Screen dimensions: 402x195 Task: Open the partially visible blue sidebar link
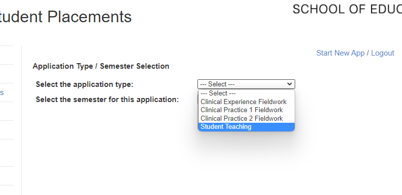(x=2, y=92)
